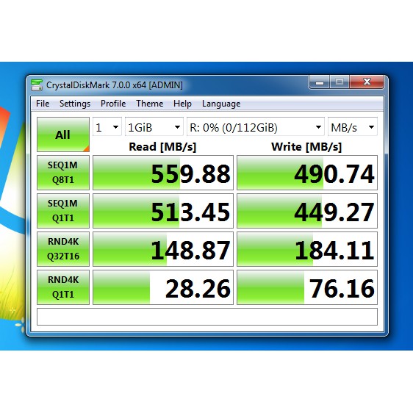The width and height of the screenshot is (413, 413).
Task: Click the Write [MB/s] column header
Action: point(306,147)
